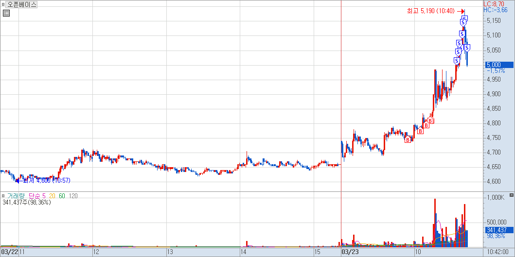Click the small square beside 오픈베이스 label
The height and width of the screenshot is (257, 515).
[x=3, y=4]
